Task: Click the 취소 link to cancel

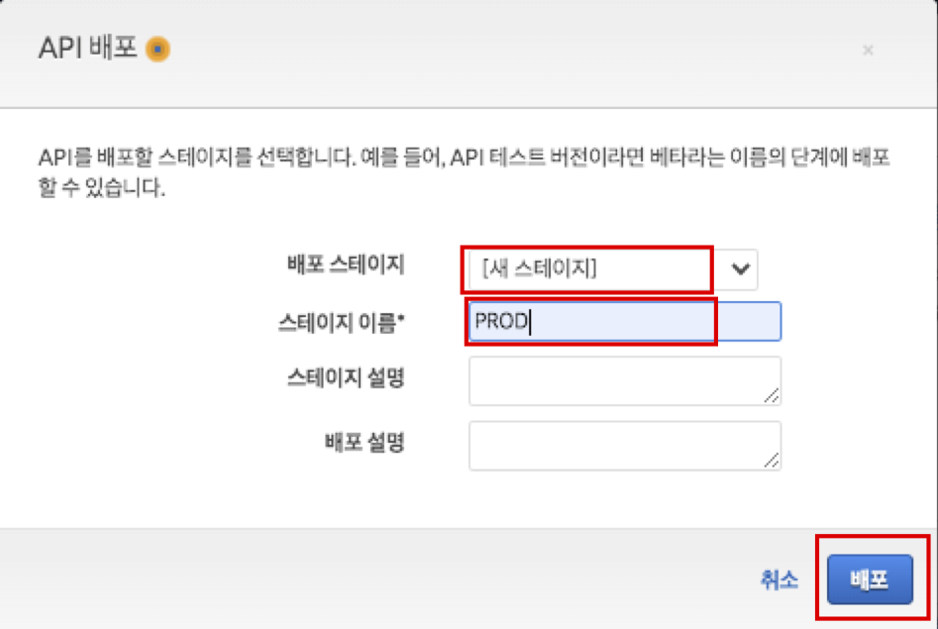Action: 779,580
